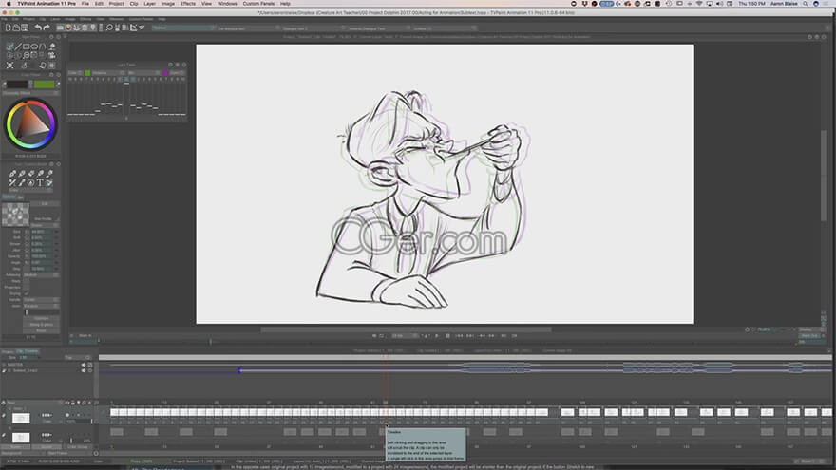Click the Opacity value field in options

point(42,256)
